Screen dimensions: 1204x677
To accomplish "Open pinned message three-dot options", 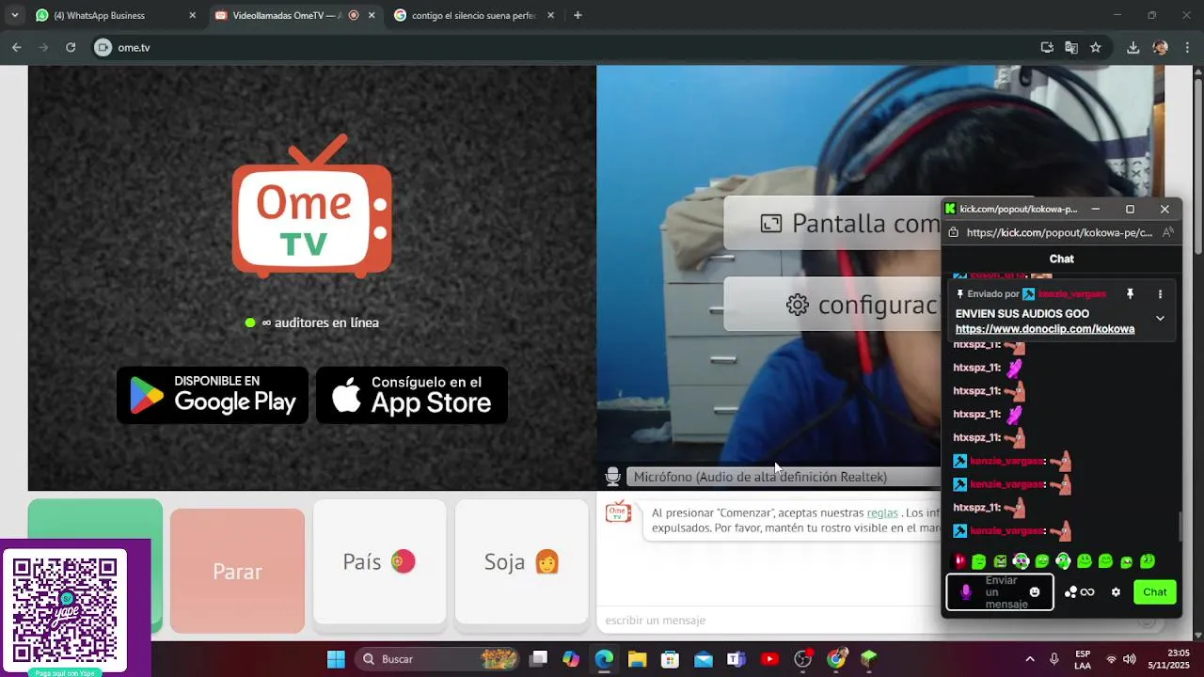I will coord(1160,294).
